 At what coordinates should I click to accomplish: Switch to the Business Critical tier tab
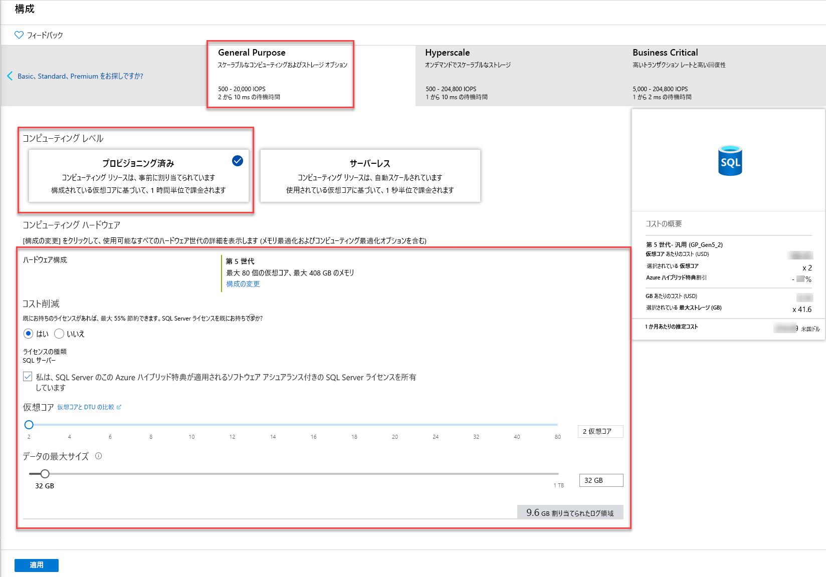point(724,75)
